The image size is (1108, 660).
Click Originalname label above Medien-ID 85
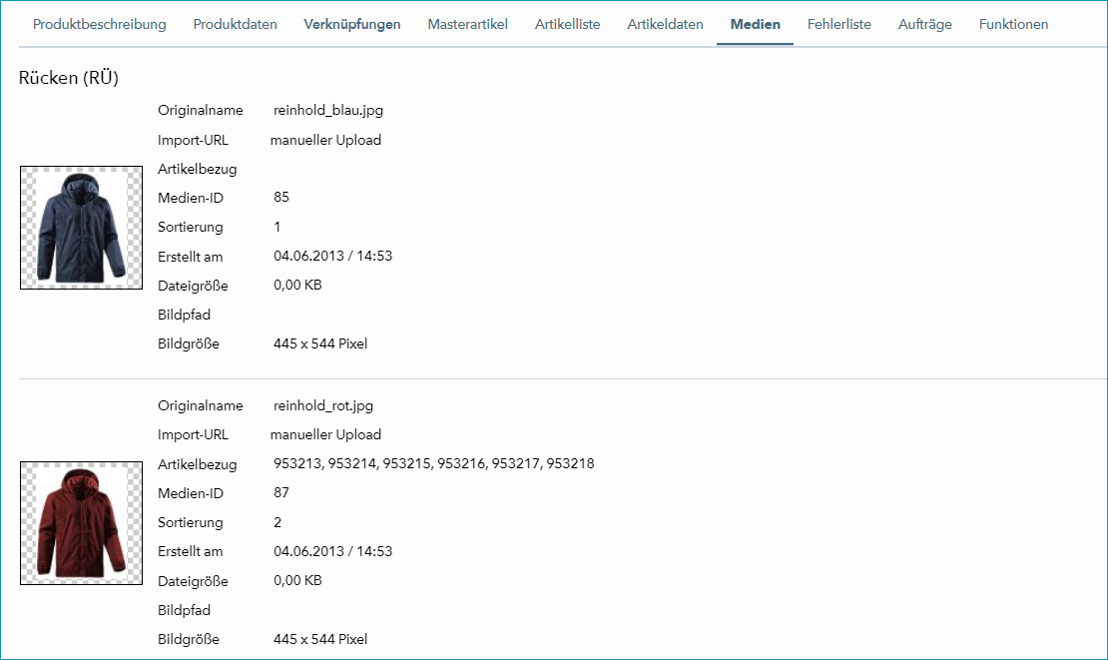pyautogui.click(x=200, y=110)
